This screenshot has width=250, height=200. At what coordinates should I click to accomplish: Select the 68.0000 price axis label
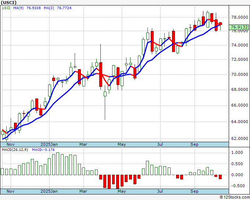[240, 90]
